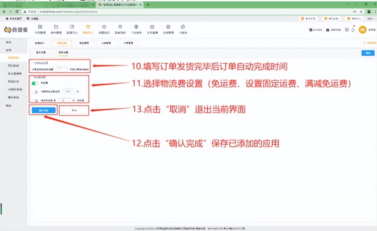
Task: Open the notification bell icon
Action: (x=352, y=30)
